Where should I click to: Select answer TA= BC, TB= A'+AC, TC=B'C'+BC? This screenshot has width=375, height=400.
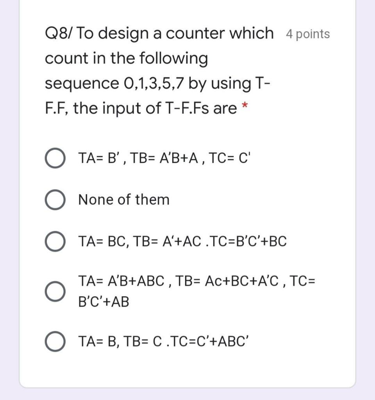(55, 241)
